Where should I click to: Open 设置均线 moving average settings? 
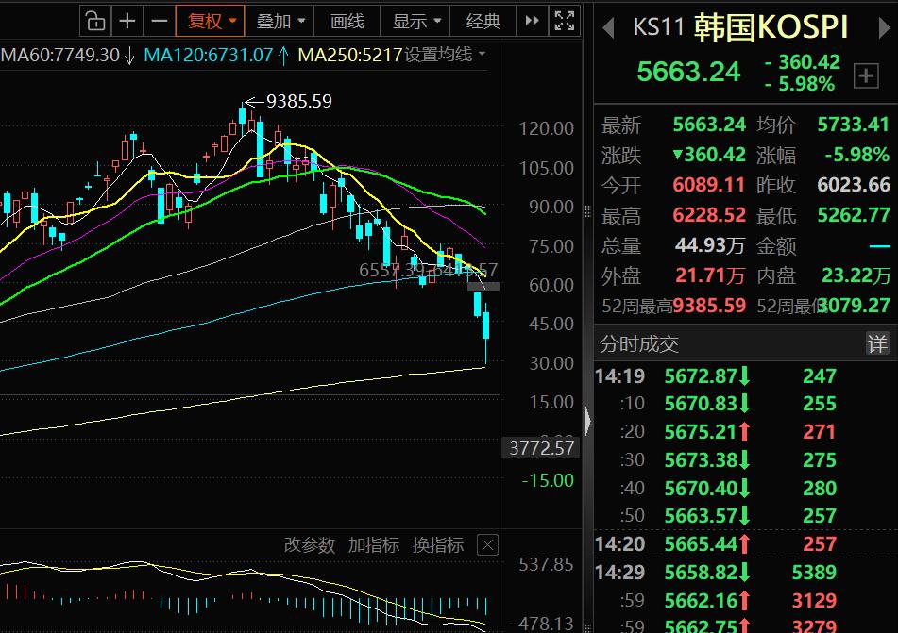[445, 55]
